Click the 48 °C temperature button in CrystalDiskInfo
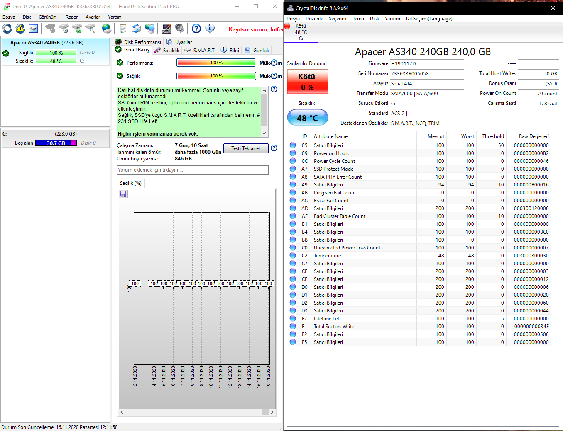This screenshot has height=431, width=563. (307, 118)
